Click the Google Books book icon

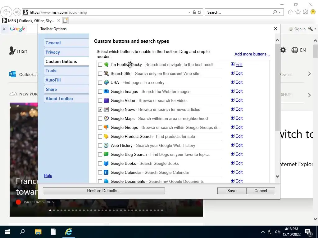106,163
